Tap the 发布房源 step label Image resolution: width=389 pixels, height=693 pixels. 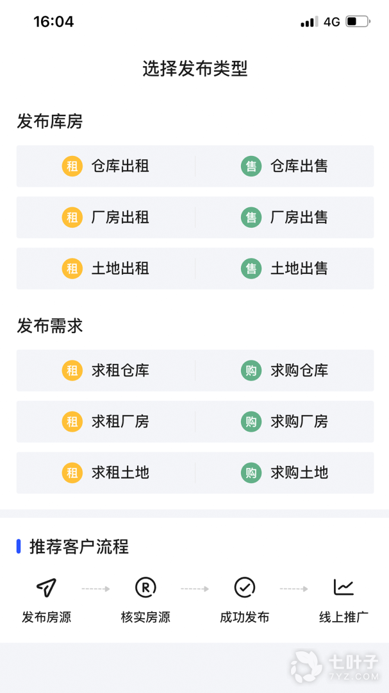(x=46, y=617)
